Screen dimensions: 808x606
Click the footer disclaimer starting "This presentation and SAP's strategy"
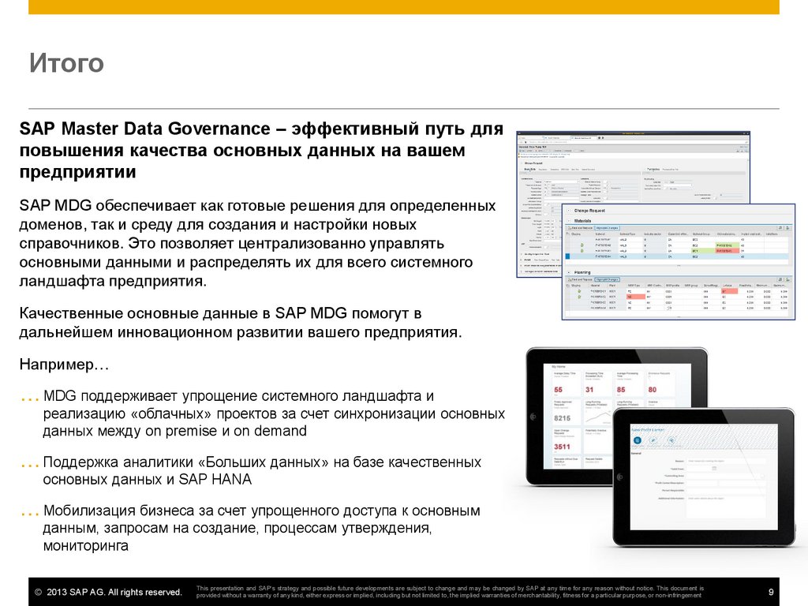pyautogui.click(x=450, y=592)
